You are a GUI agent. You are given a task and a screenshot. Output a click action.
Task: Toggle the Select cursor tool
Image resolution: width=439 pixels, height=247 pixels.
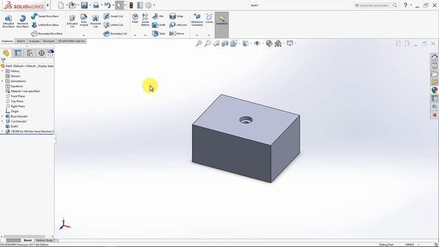pos(119,5)
